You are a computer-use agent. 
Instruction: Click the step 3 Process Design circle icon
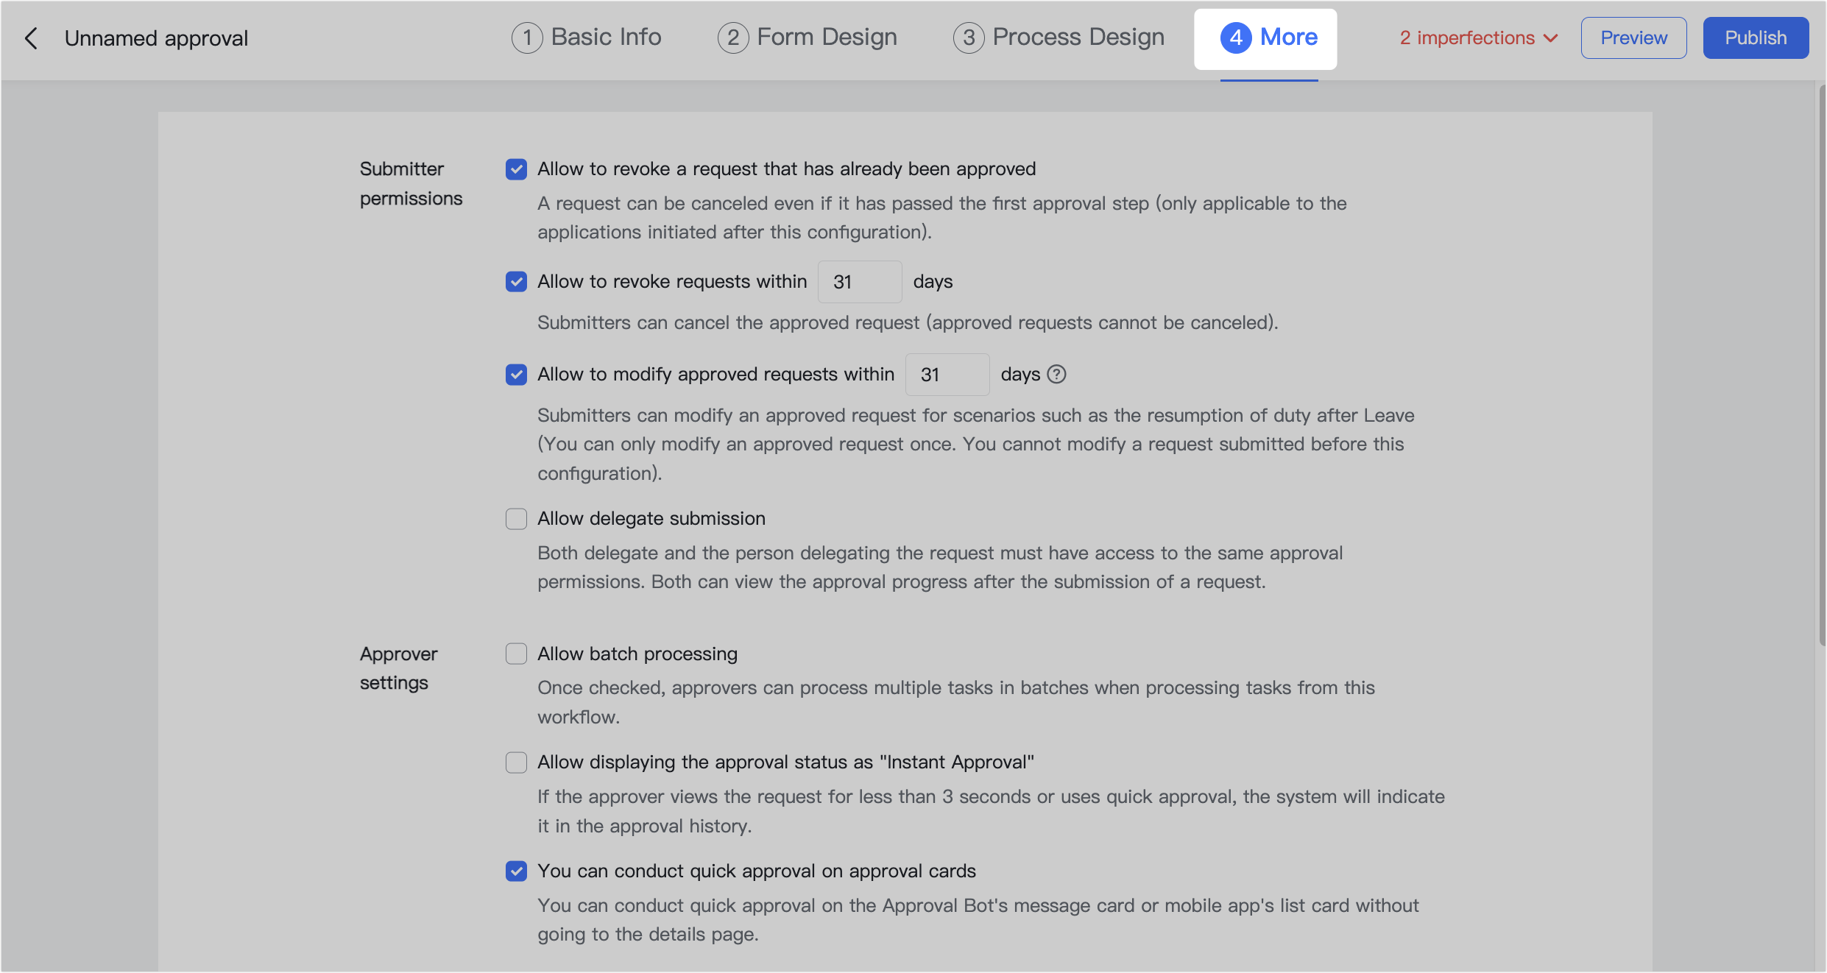pos(969,37)
